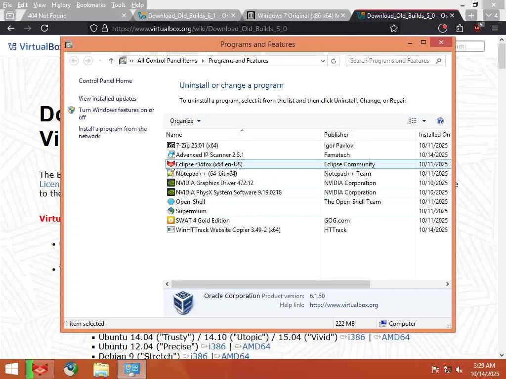Click the change view icon

(x=413, y=121)
